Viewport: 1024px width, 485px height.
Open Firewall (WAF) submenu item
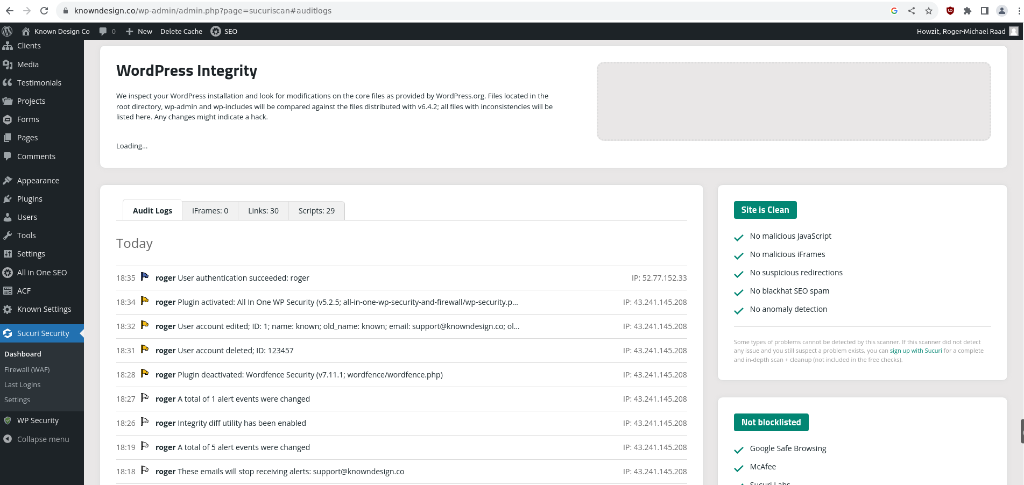click(27, 369)
